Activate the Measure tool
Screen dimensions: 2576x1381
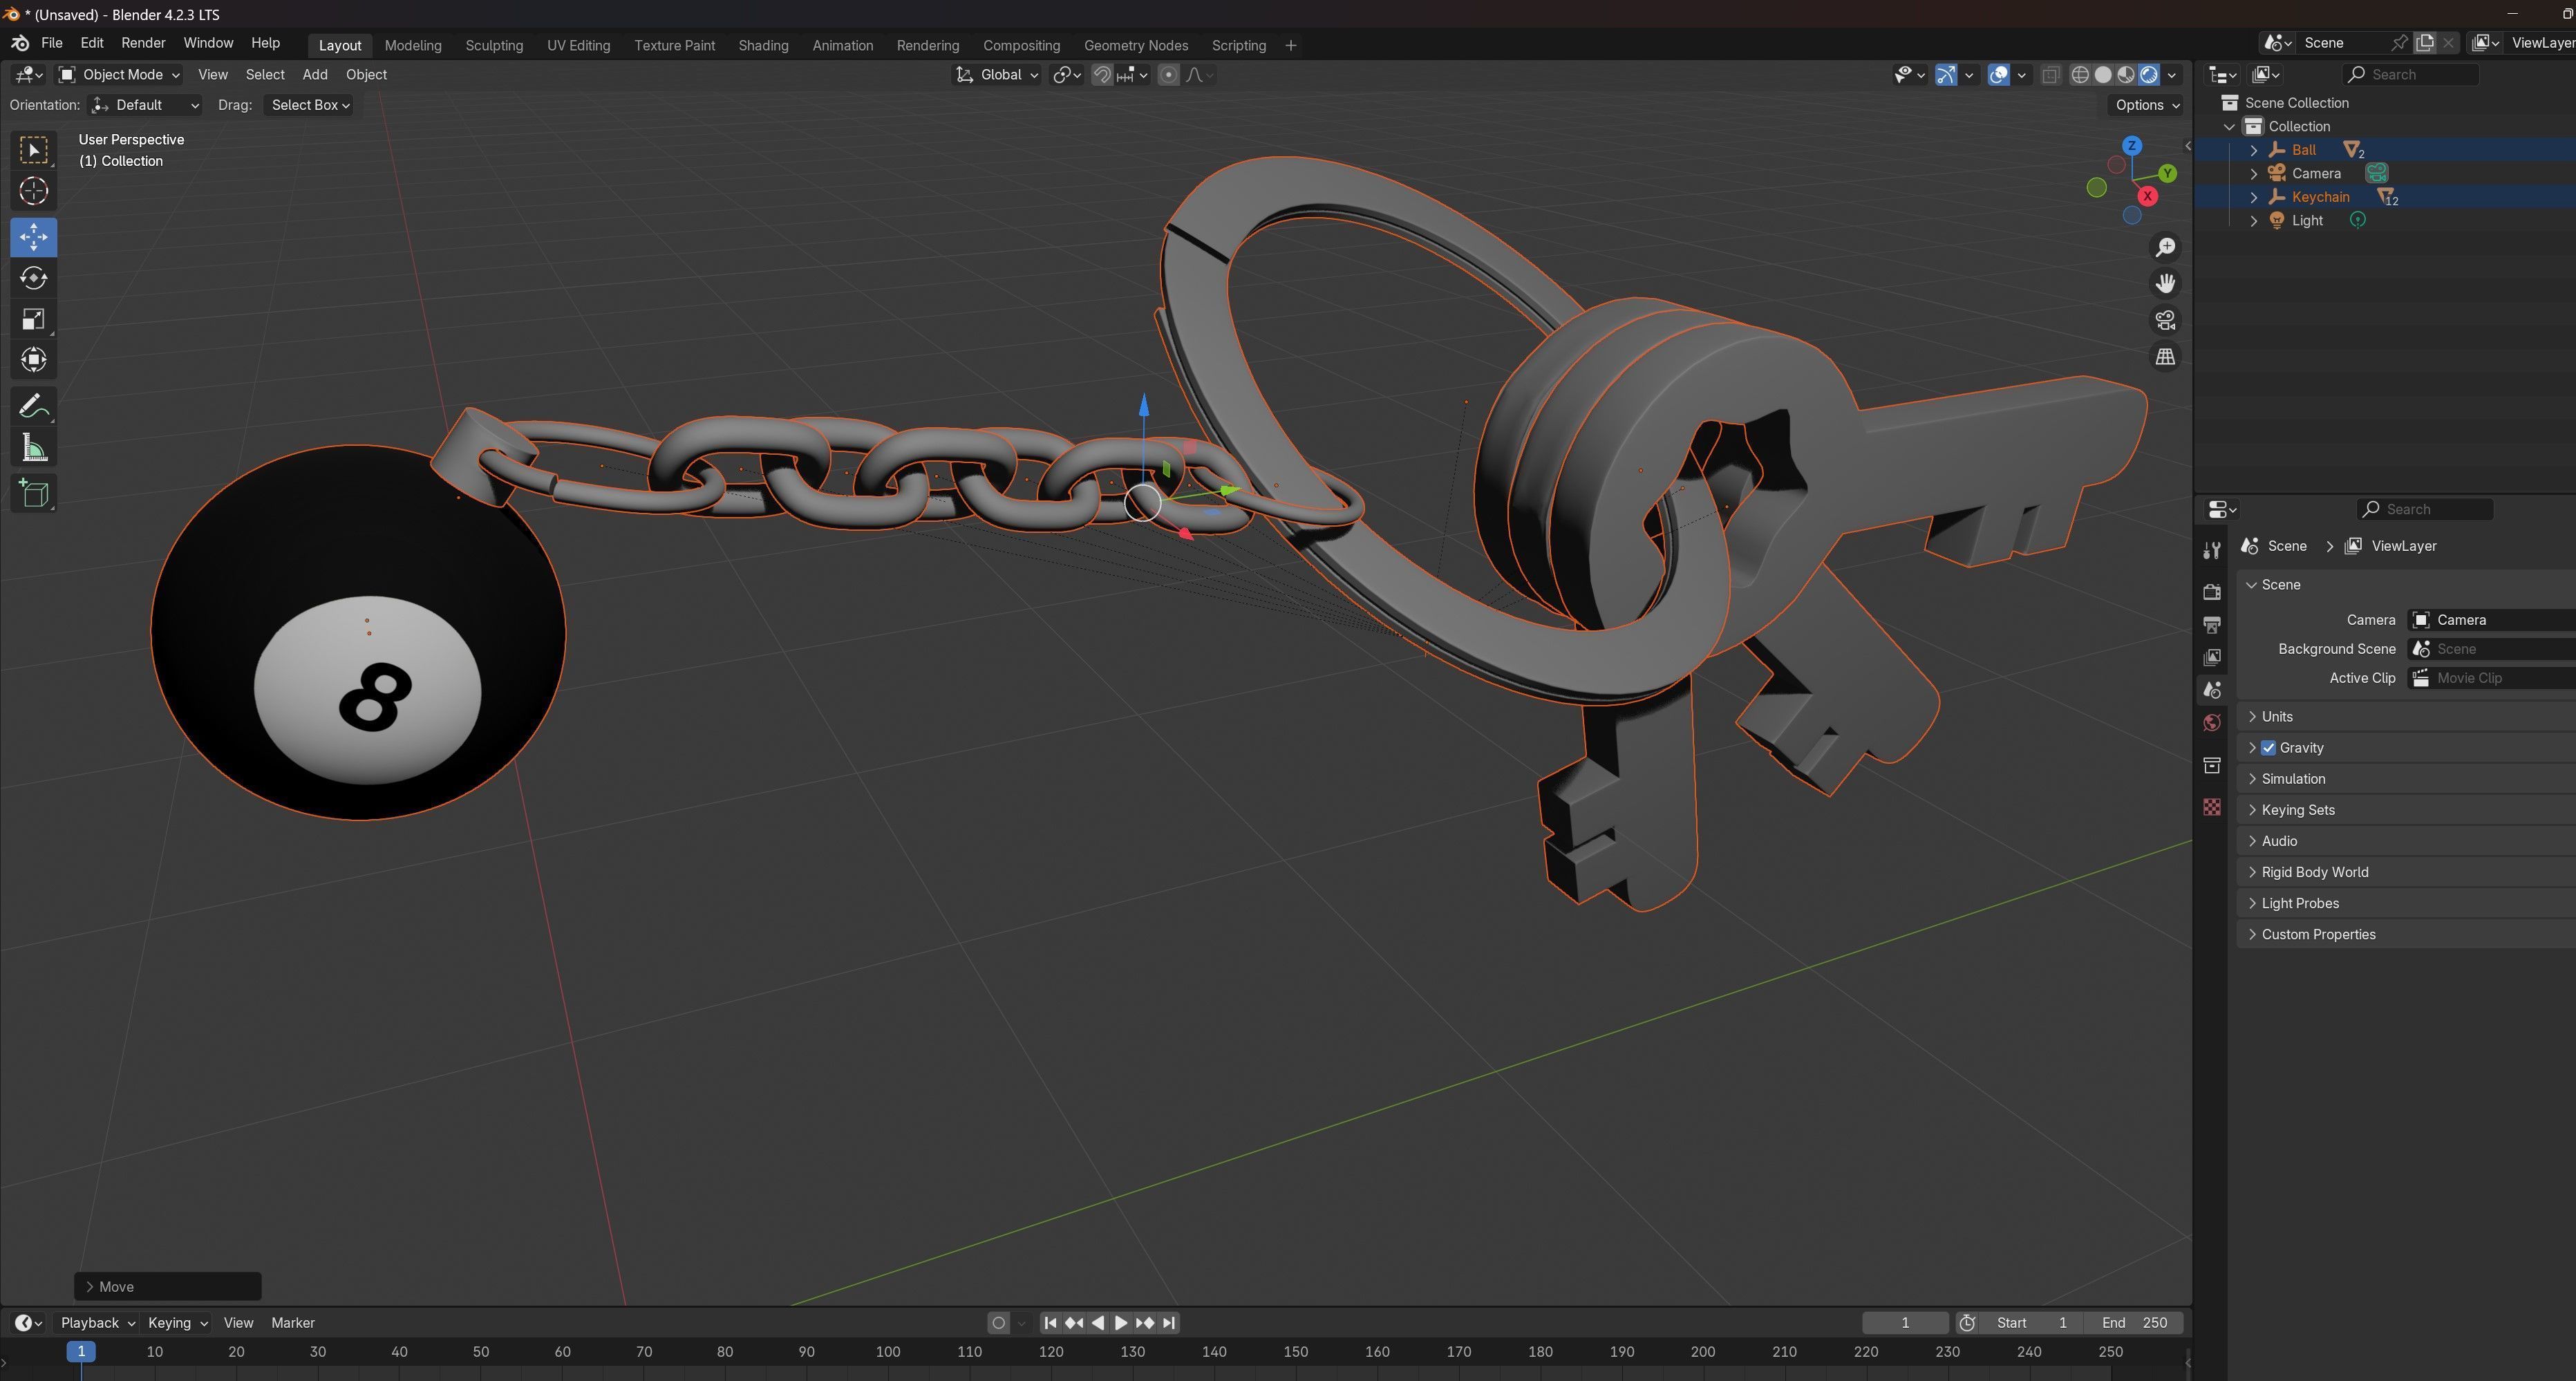[33, 448]
